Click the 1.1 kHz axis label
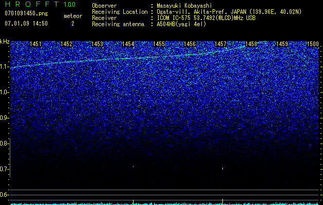Viewport: 323px width, 205px height. pyautogui.click(x=4, y=67)
